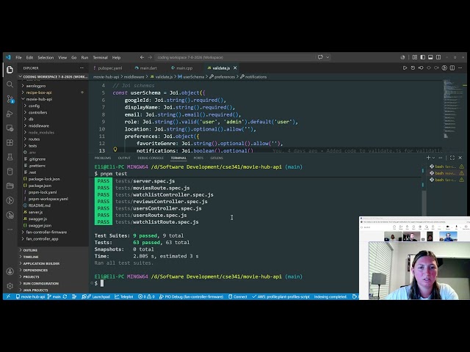Click the editor minimap
This screenshot has height=352, width=470.
pos(453,109)
